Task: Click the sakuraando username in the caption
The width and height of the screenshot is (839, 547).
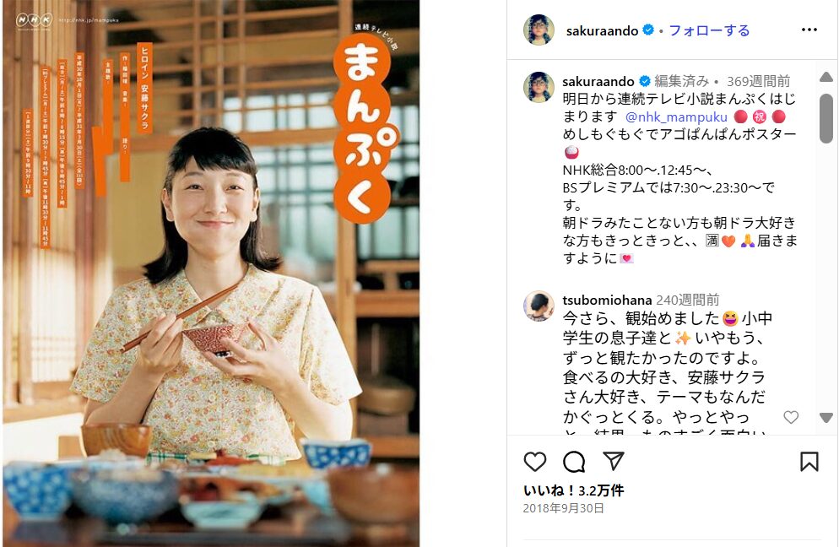Action: point(598,81)
